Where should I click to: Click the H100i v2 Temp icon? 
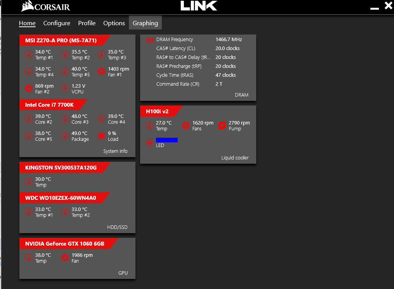[x=149, y=125]
